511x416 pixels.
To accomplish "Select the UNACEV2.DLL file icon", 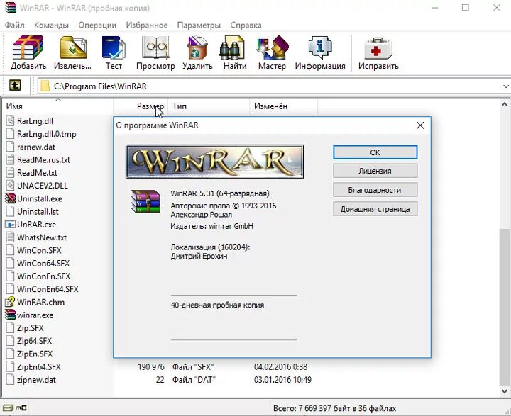I will coord(11,185).
